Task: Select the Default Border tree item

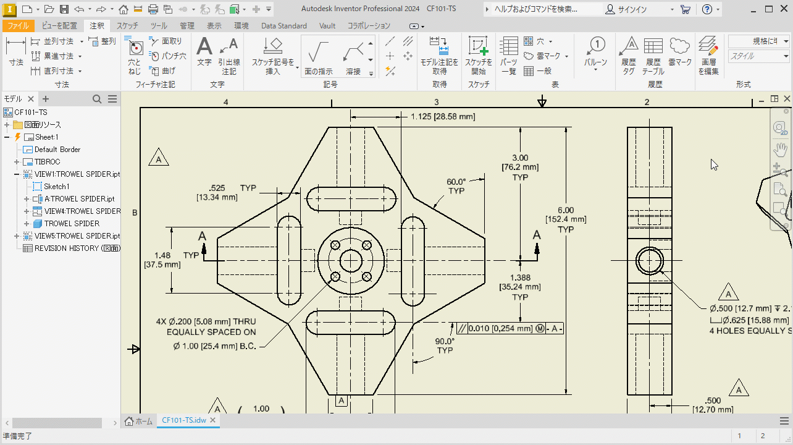Action: (52, 150)
